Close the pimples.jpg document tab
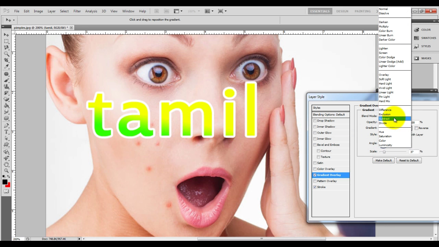The height and width of the screenshot is (247, 439). point(71,27)
